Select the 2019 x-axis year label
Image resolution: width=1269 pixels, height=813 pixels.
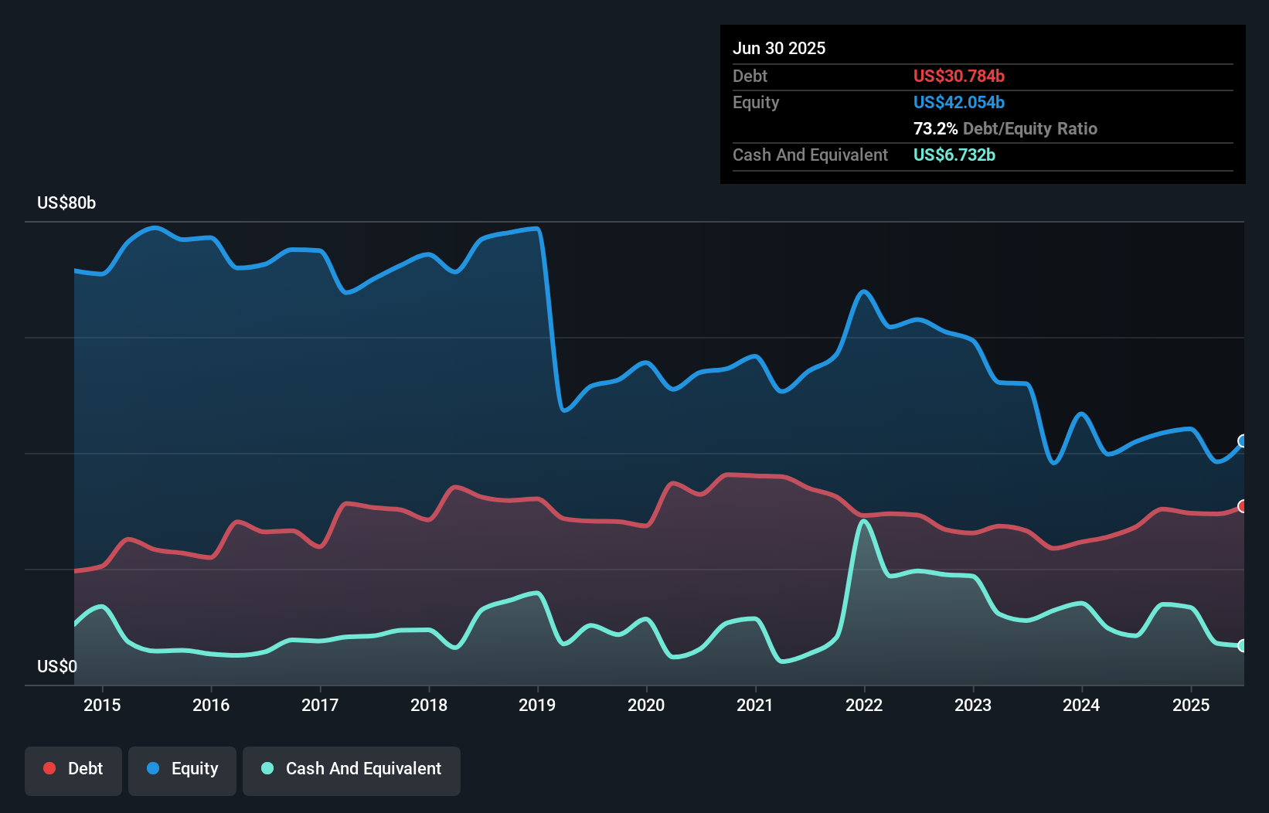point(537,705)
